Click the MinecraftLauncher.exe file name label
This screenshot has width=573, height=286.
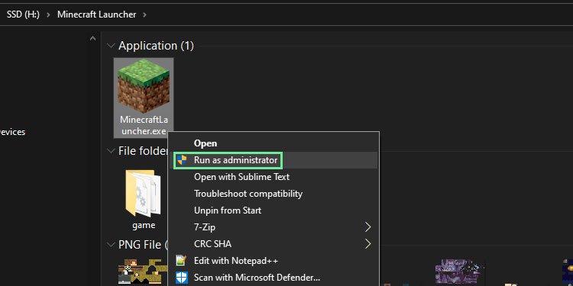point(144,126)
